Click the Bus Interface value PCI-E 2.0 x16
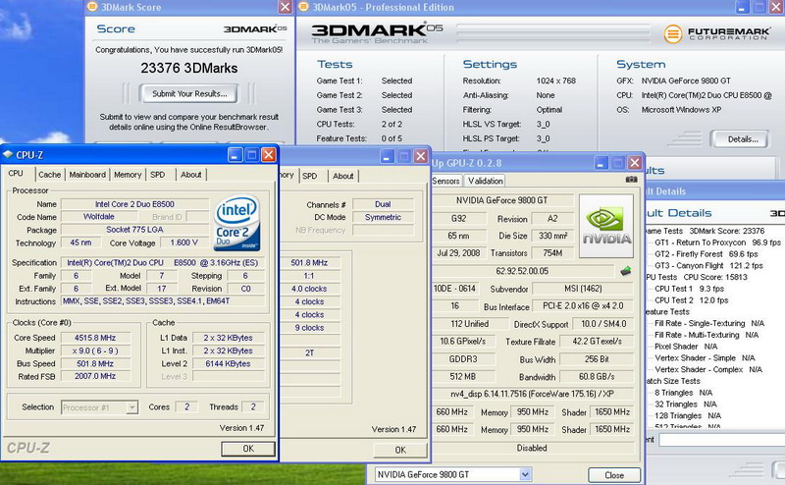The height and width of the screenshot is (485, 785). [x=583, y=306]
